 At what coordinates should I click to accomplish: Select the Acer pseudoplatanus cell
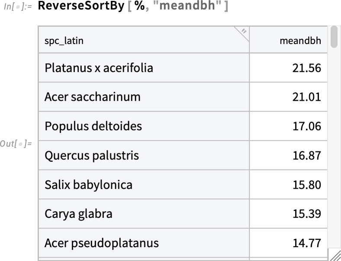click(144, 243)
